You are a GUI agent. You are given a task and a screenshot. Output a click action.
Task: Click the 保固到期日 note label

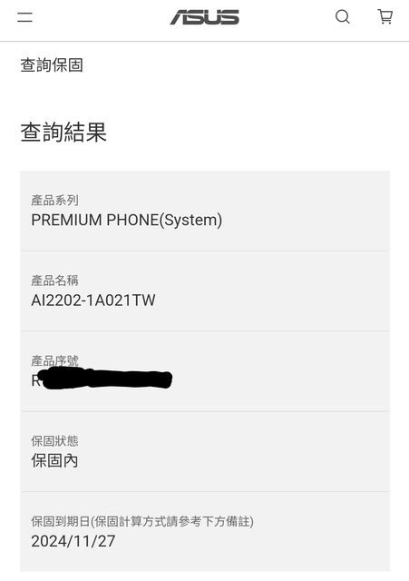click(x=142, y=522)
